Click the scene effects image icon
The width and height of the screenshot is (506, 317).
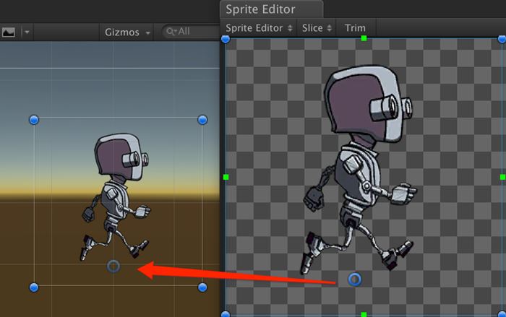coord(9,32)
